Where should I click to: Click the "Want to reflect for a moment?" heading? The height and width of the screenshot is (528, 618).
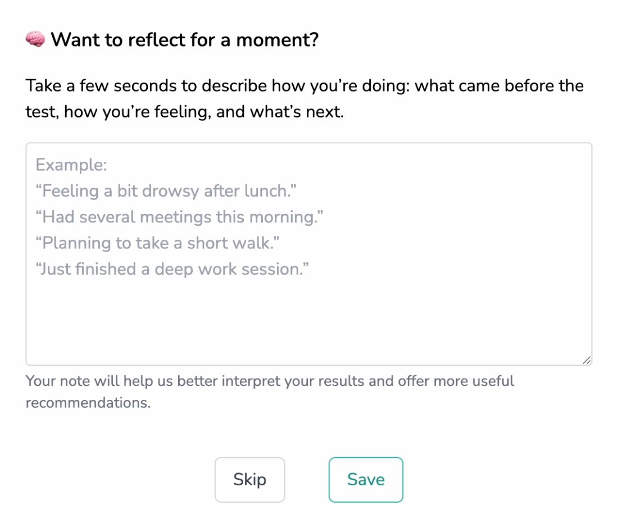point(184,40)
